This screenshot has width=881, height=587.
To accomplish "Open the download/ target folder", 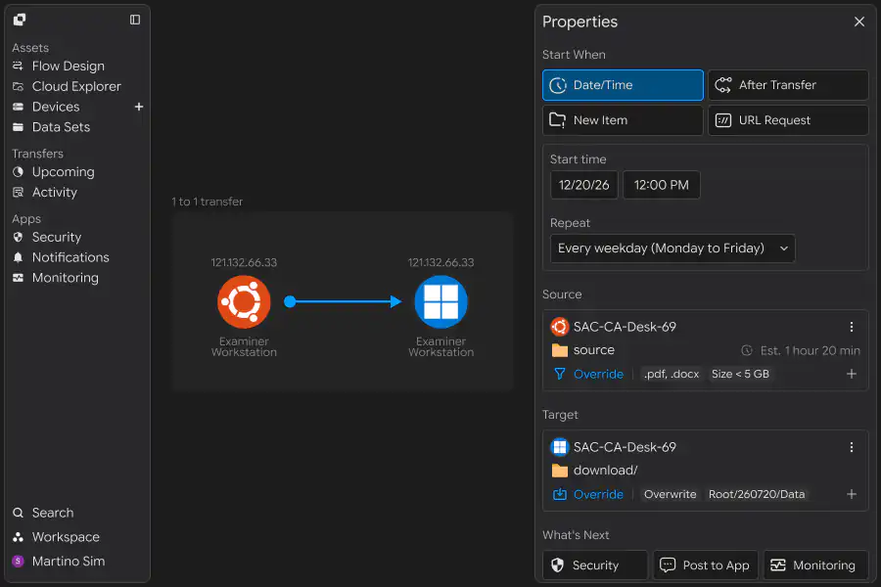I will 594,471.
